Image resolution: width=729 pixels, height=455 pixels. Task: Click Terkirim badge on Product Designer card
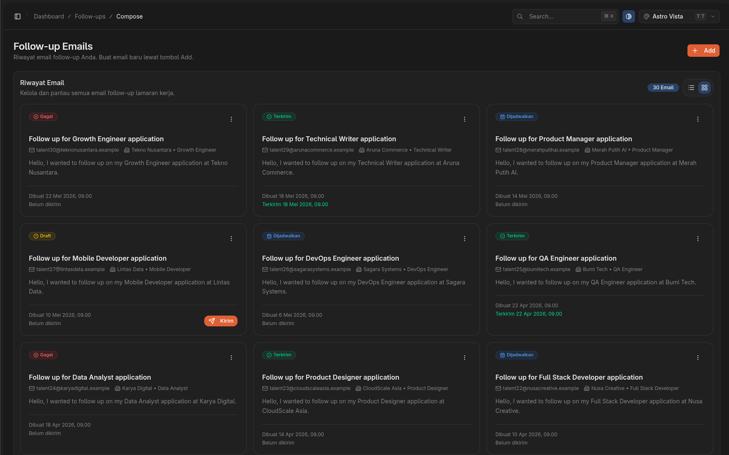(279, 355)
